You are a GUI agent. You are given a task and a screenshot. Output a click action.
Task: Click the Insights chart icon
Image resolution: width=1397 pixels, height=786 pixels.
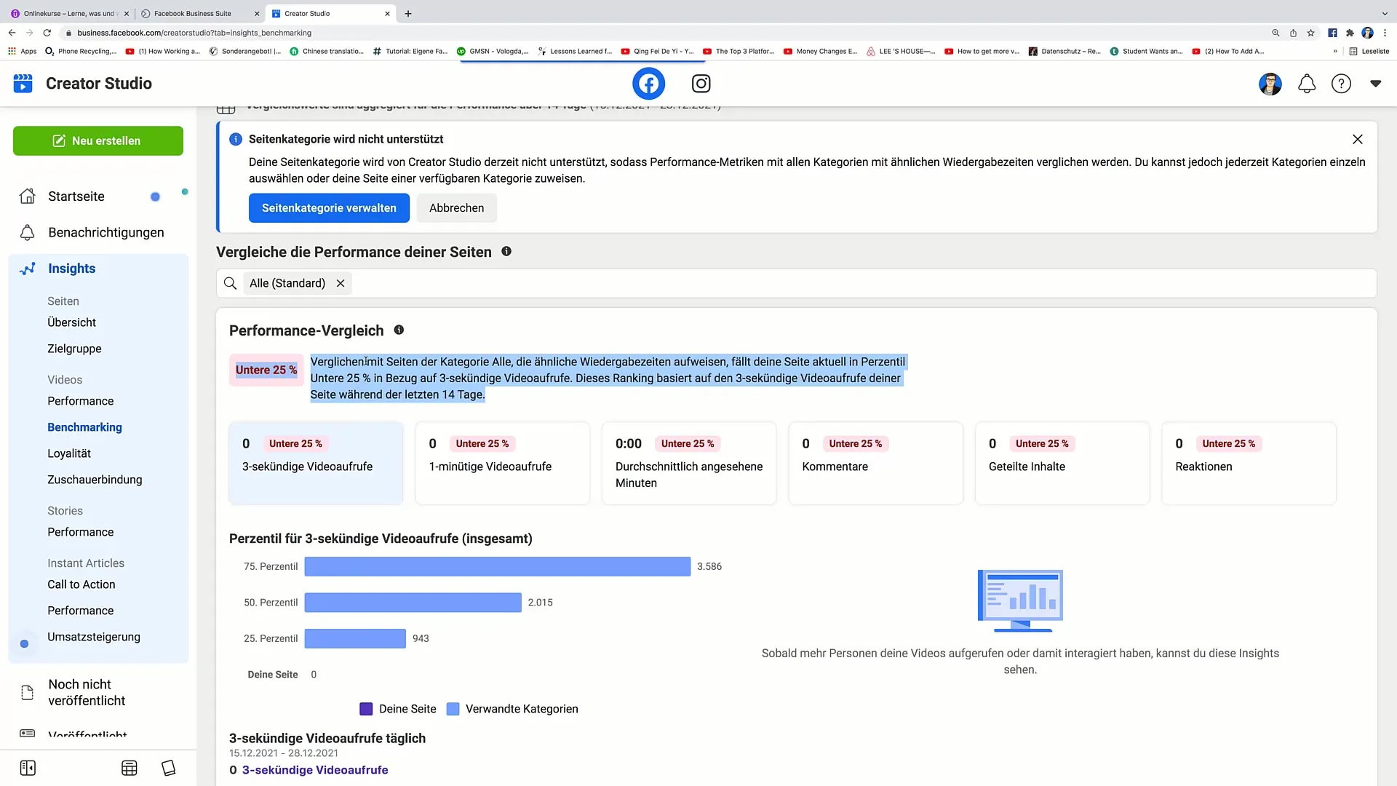pyautogui.click(x=27, y=269)
